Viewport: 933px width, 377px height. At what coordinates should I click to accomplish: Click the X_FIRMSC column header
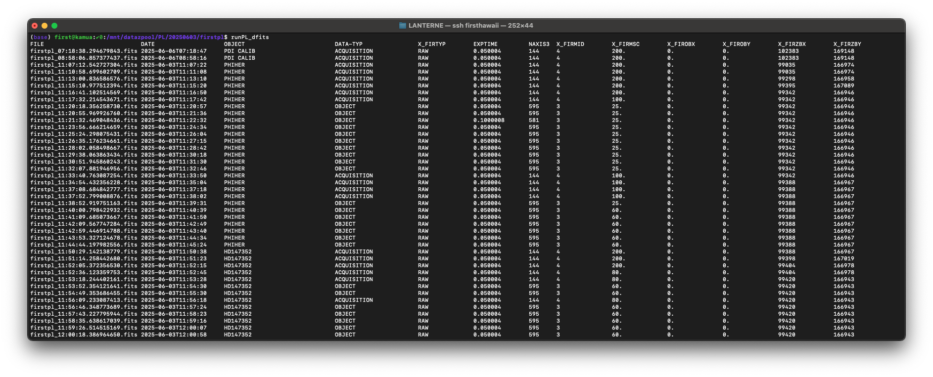[x=625, y=44]
